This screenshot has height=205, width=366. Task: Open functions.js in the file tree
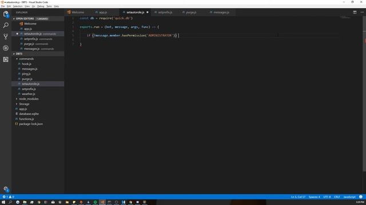point(26,119)
